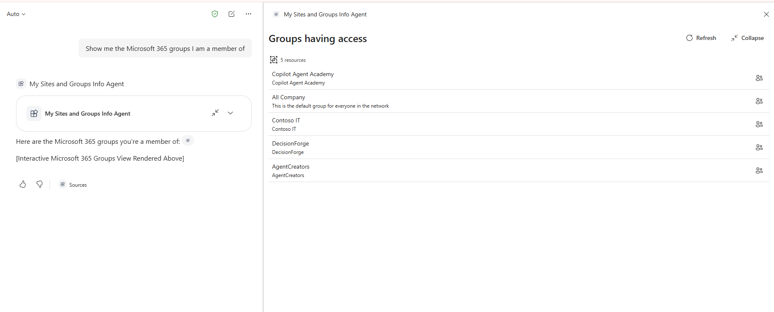Open members icon for DecisionForge
This screenshot has height=312, width=774.
coord(759,147)
